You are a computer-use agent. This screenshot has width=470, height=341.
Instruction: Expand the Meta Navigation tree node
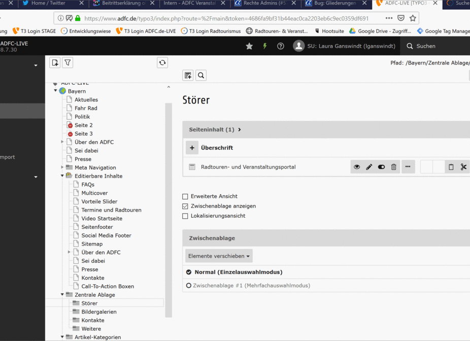click(x=62, y=167)
